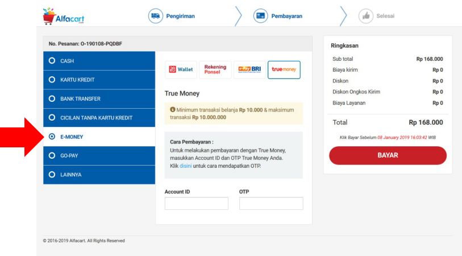Focus the Account ID input field

click(197, 204)
